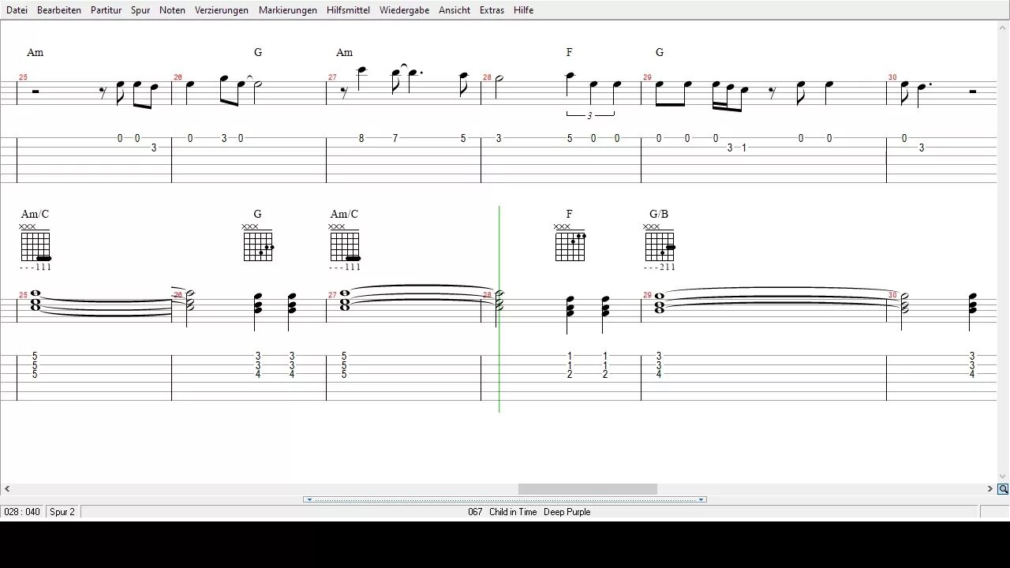This screenshot has width=1010, height=568.
Task: Click fret number 8 in upper tablature
Action: [361, 138]
